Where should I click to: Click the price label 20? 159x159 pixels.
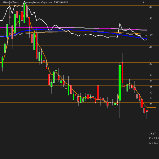151,75
